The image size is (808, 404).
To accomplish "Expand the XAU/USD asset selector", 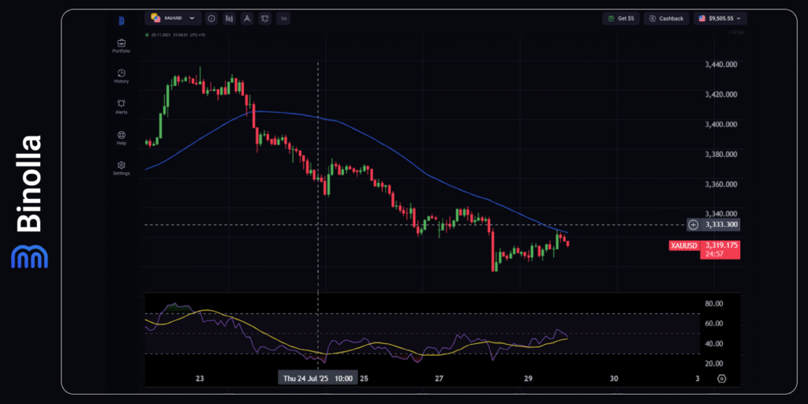I will point(173,18).
